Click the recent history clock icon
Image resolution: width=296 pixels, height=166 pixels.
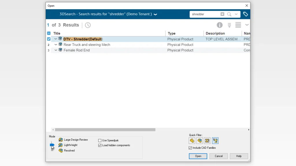pyautogui.click(x=88, y=25)
